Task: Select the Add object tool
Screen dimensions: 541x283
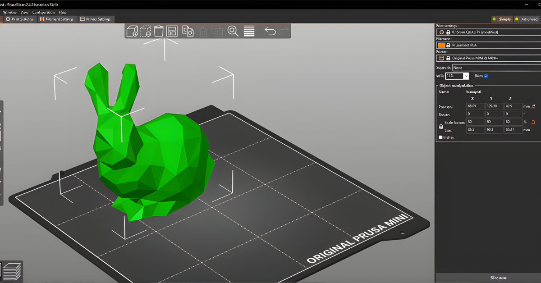Action: tap(132, 31)
